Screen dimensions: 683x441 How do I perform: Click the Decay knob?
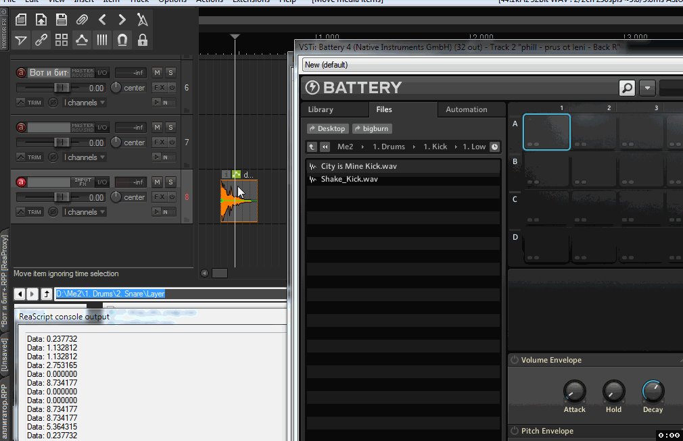point(653,390)
